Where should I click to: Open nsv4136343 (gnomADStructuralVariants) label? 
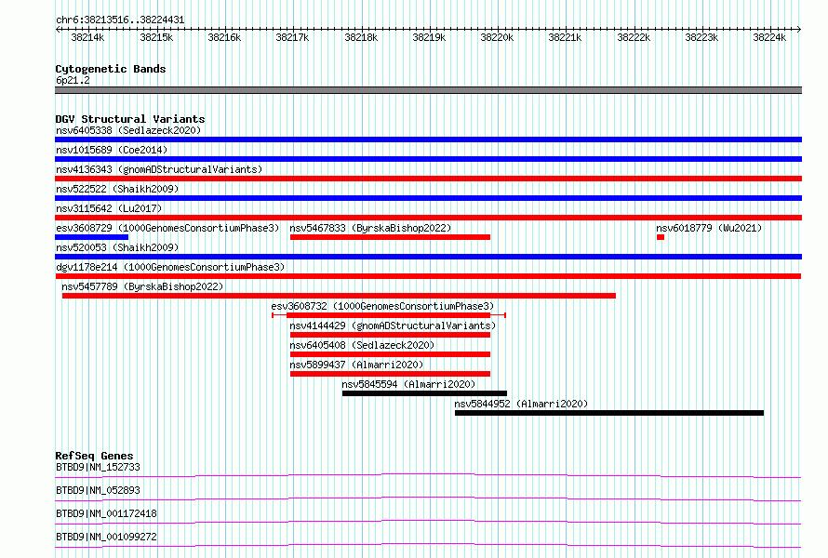coord(159,169)
